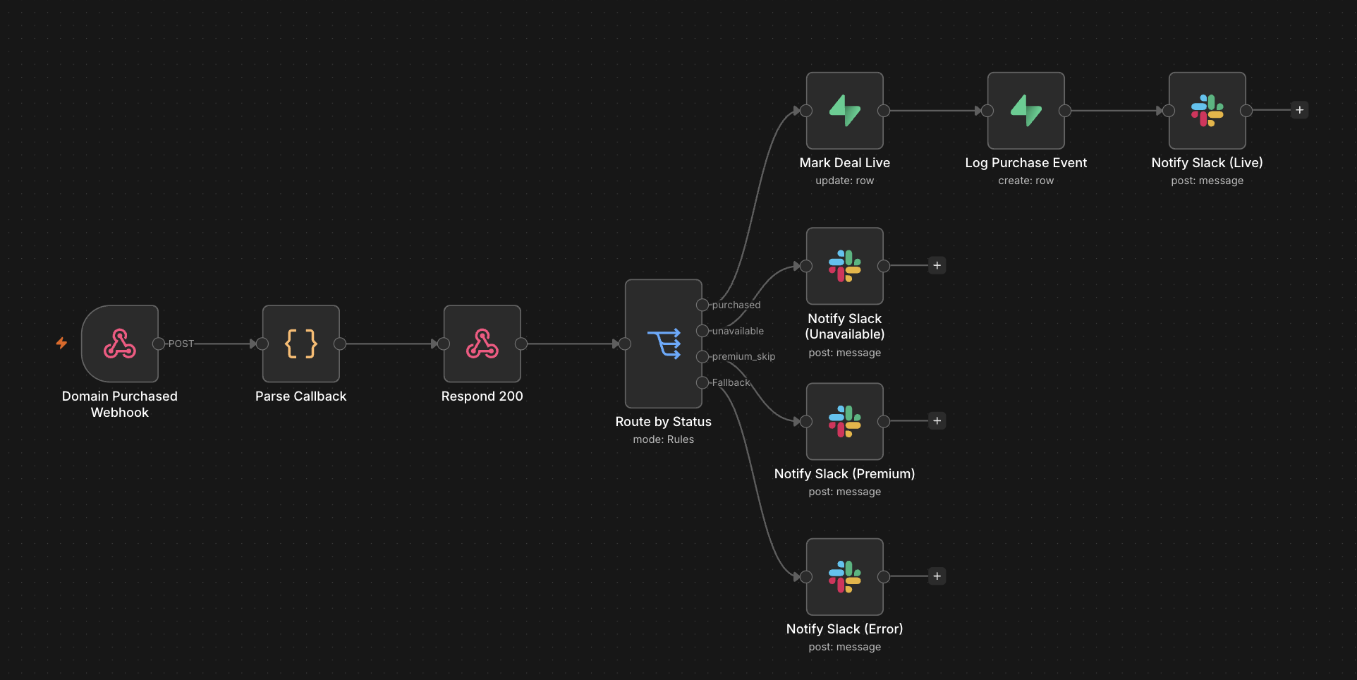Viewport: 1357px width, 680px height.
Task: Click the Fallback output connector
Action: point(702,382)
